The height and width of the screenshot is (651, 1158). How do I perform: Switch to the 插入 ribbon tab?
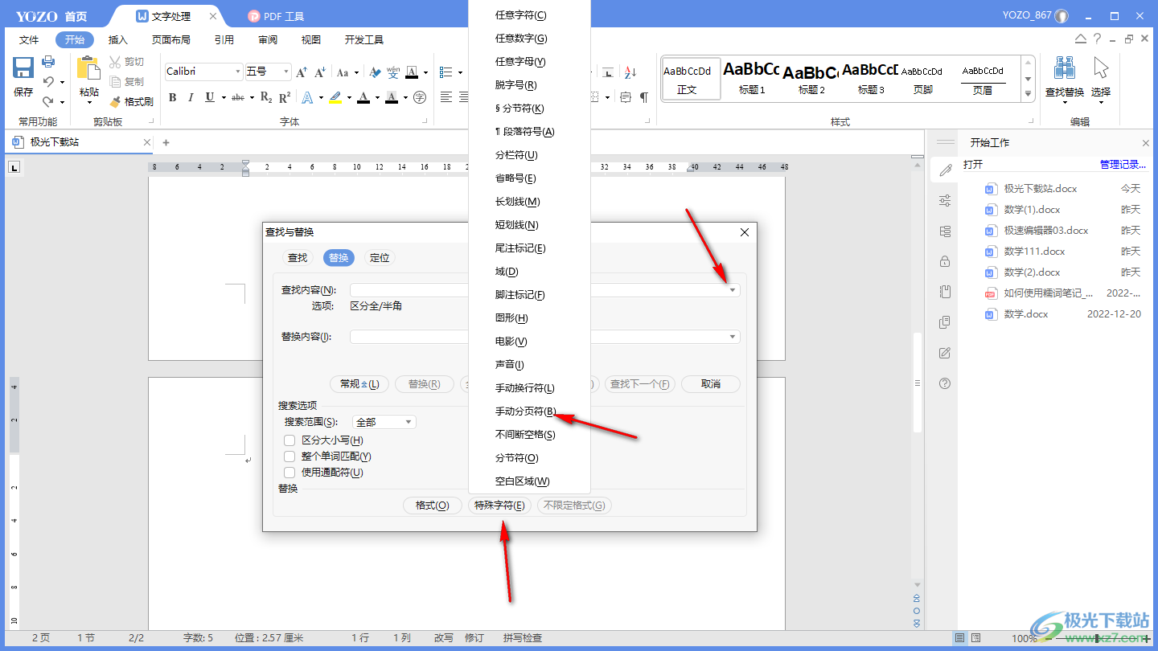118,39
